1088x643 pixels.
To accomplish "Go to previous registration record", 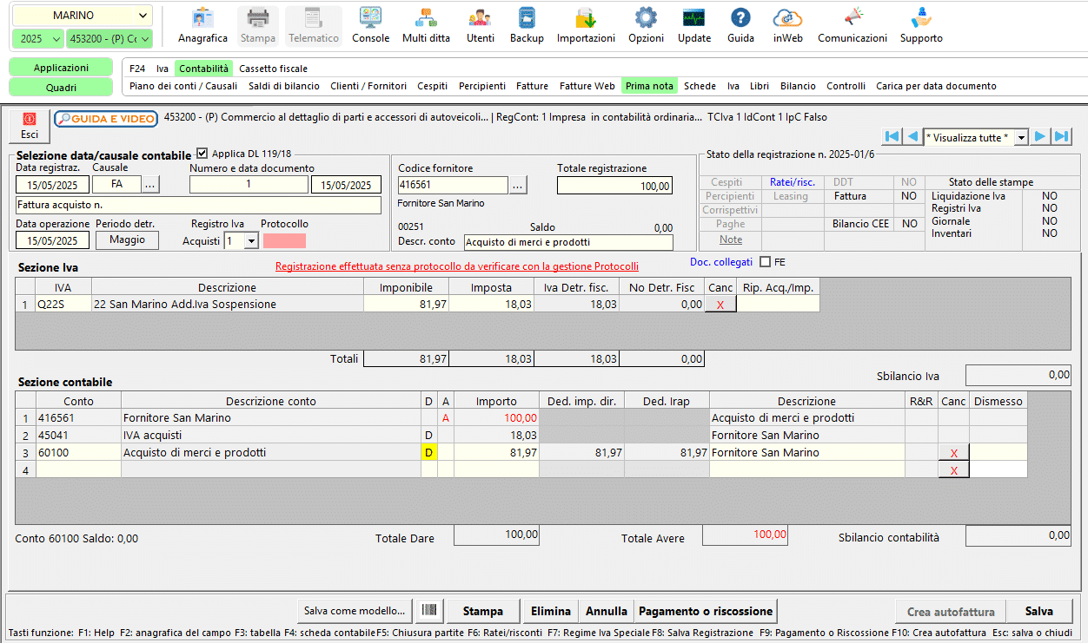I will point(912,136).
